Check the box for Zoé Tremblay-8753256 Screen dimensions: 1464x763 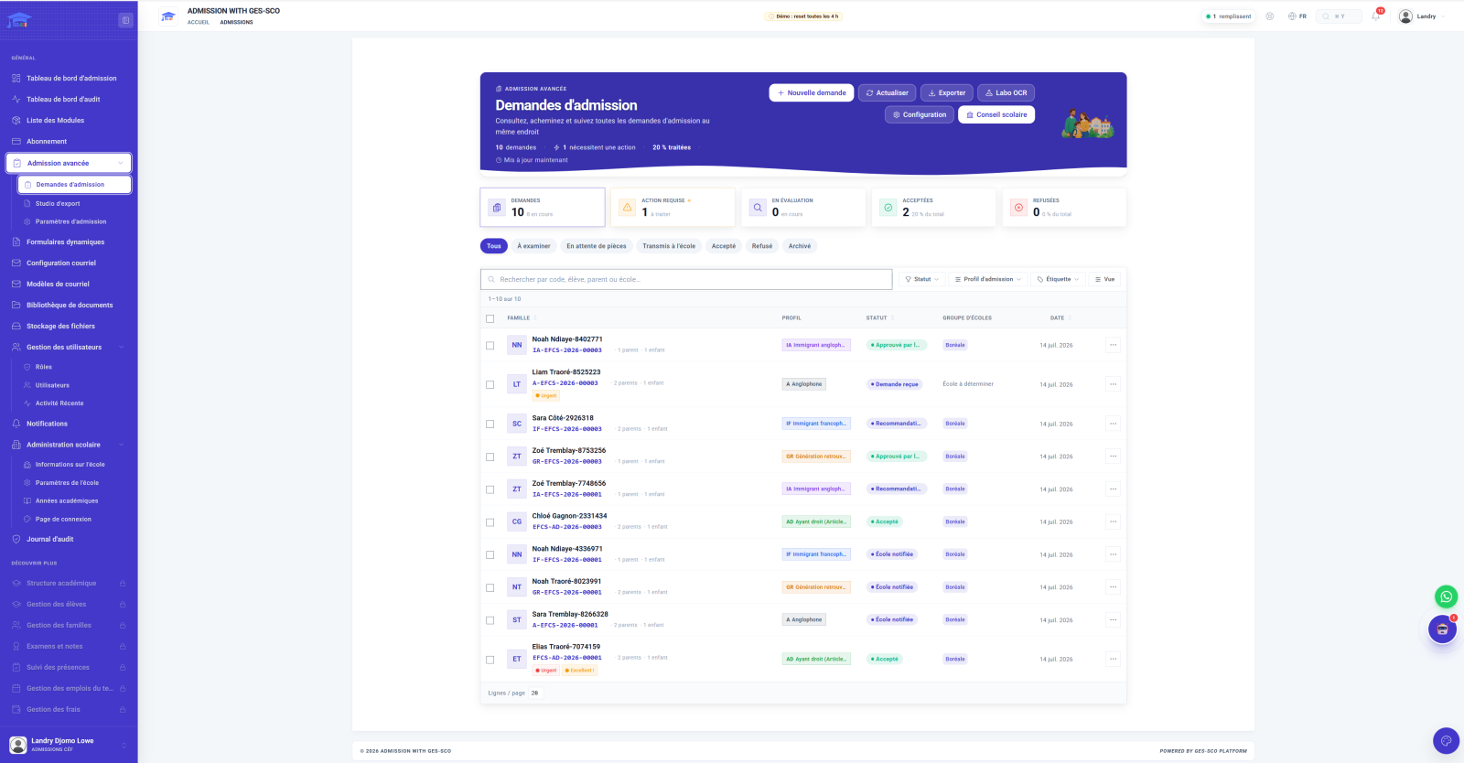[x=490, y=457]
